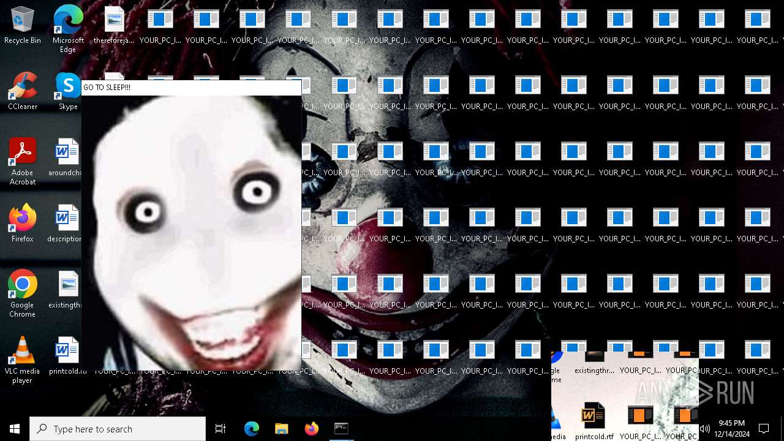The width and height of the screenshot is (784, 441).
Task: Open File Explorer from taskbar
Action: (x=281, y=429)
